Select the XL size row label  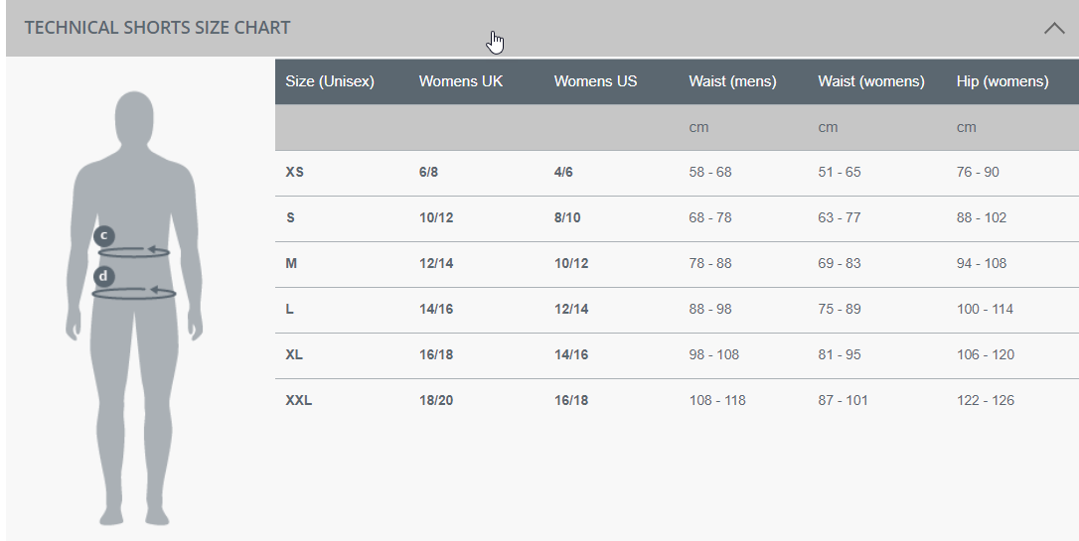tap(295, 355)
